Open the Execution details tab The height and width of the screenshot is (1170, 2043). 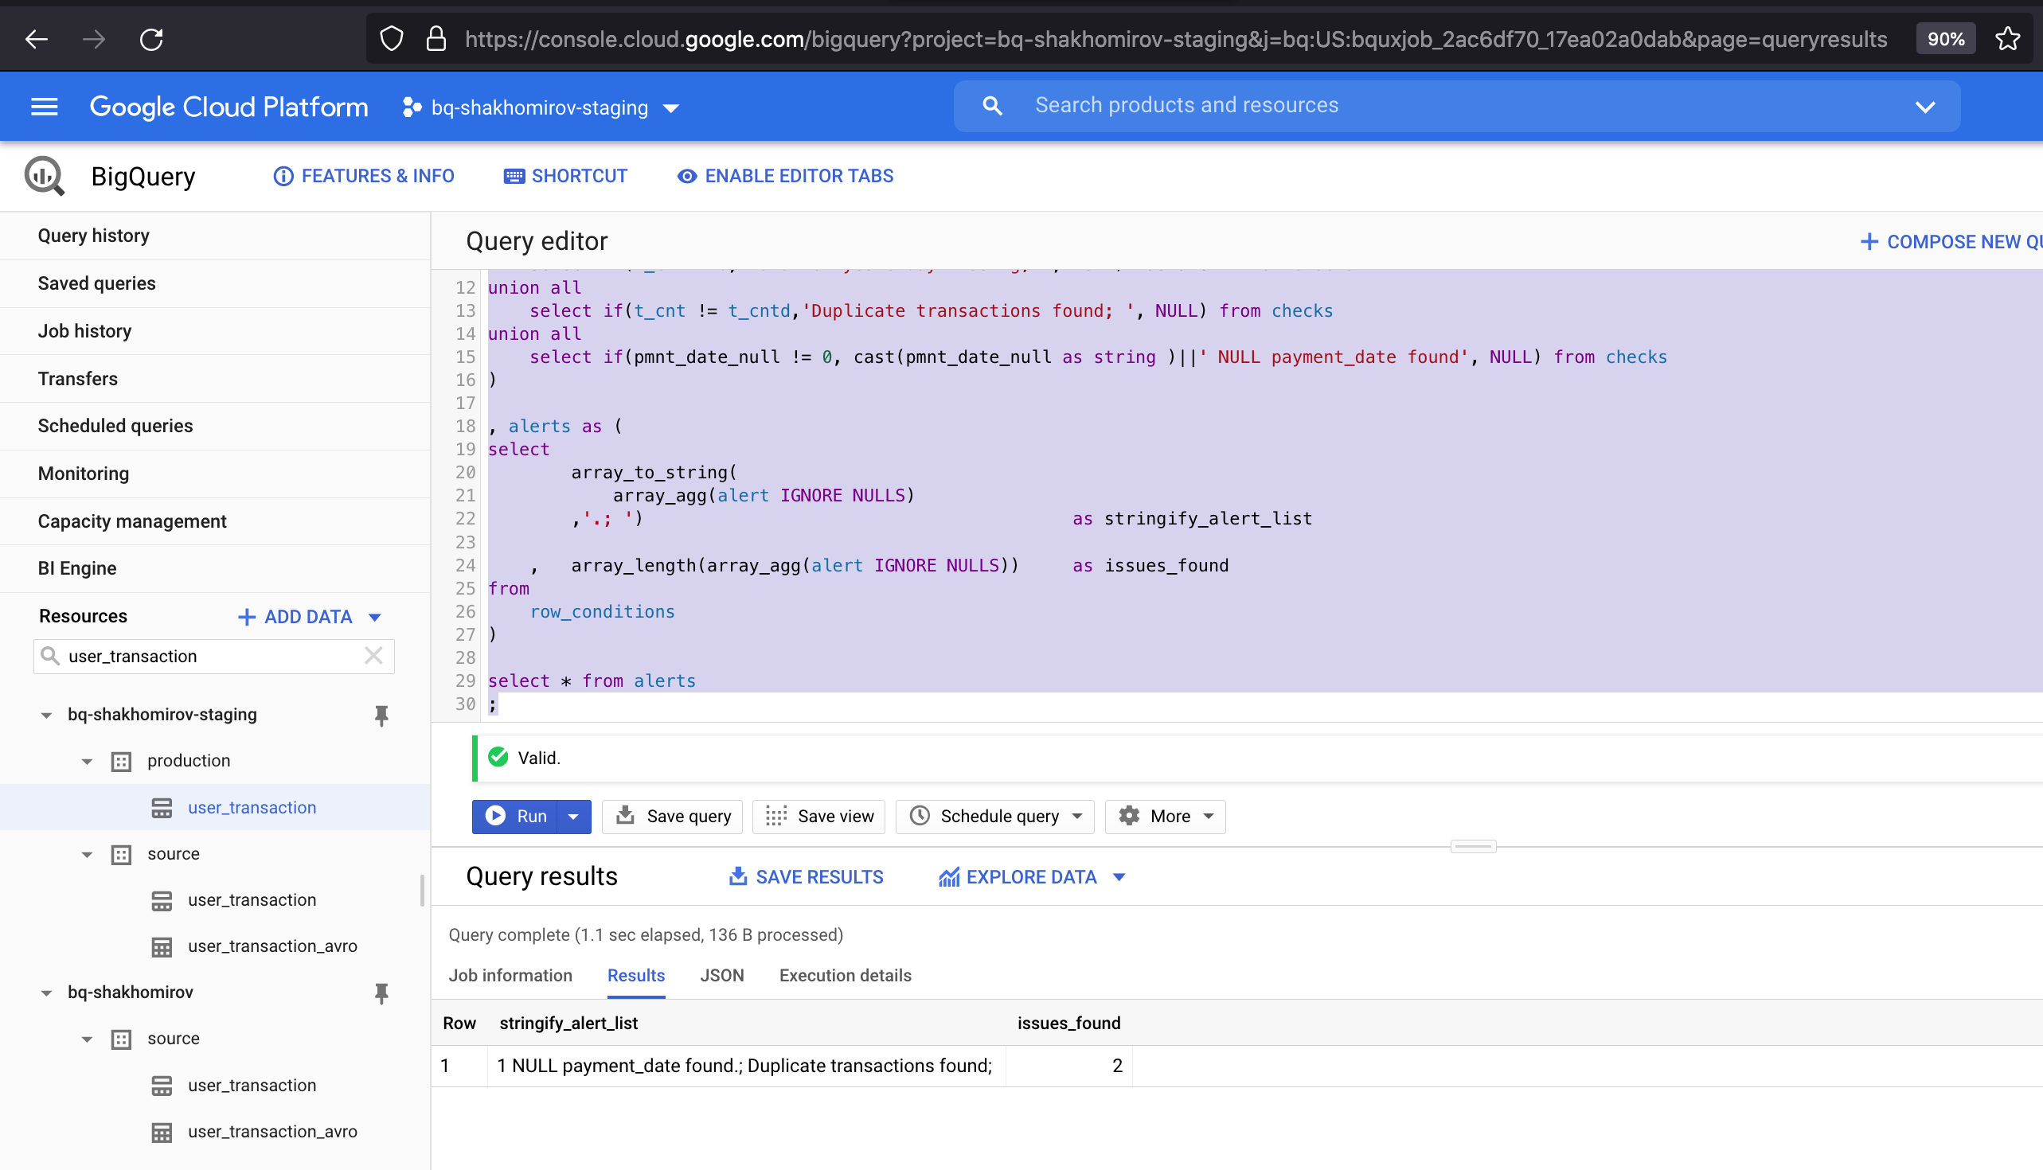point(845,975)
